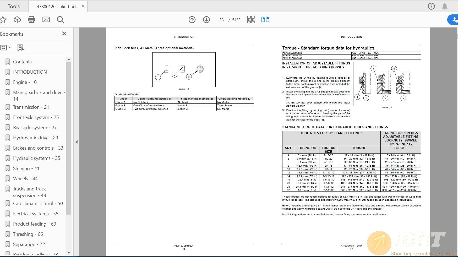458x257 pixels.
Task: Select Front axle system - 25 bookmark
Action: (36, 117)
